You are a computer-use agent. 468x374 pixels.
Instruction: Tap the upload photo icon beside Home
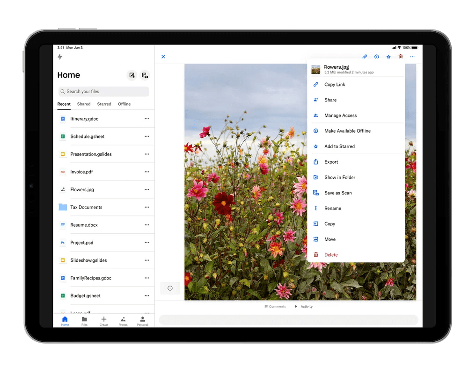pos(132,75)
